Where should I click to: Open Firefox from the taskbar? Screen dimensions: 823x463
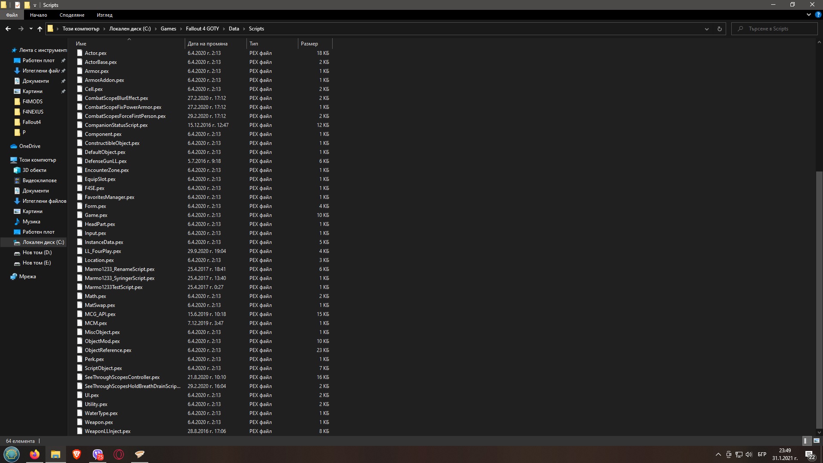pyautogui.click(x=35, y=454)
